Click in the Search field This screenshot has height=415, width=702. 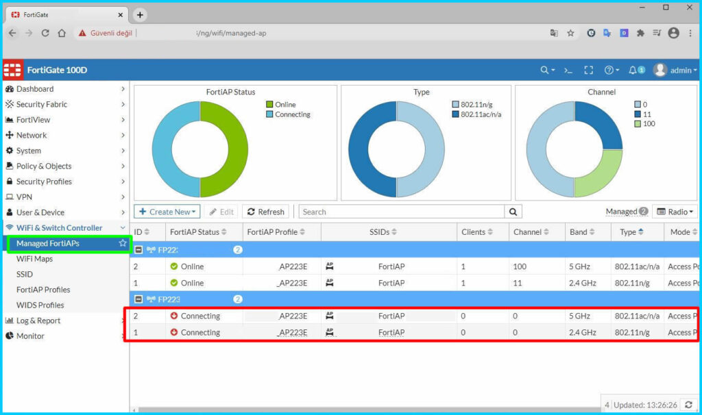point(402,212)
